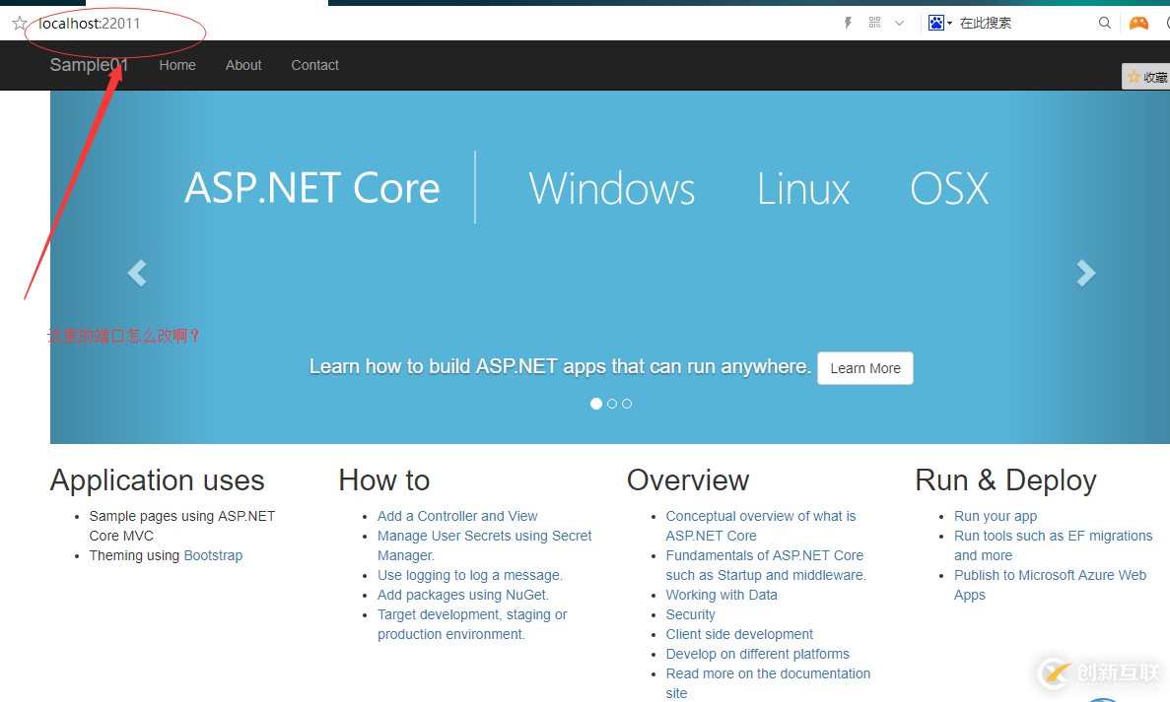The width and height of the screenshot is (1170, 702).
Task: Open the Sample01 brand link
Action: point(89,65)
